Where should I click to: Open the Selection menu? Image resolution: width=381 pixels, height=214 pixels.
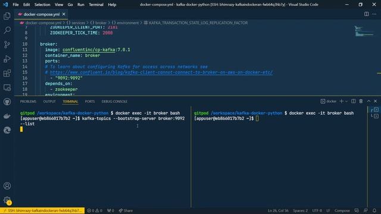(x=42, y=5)
